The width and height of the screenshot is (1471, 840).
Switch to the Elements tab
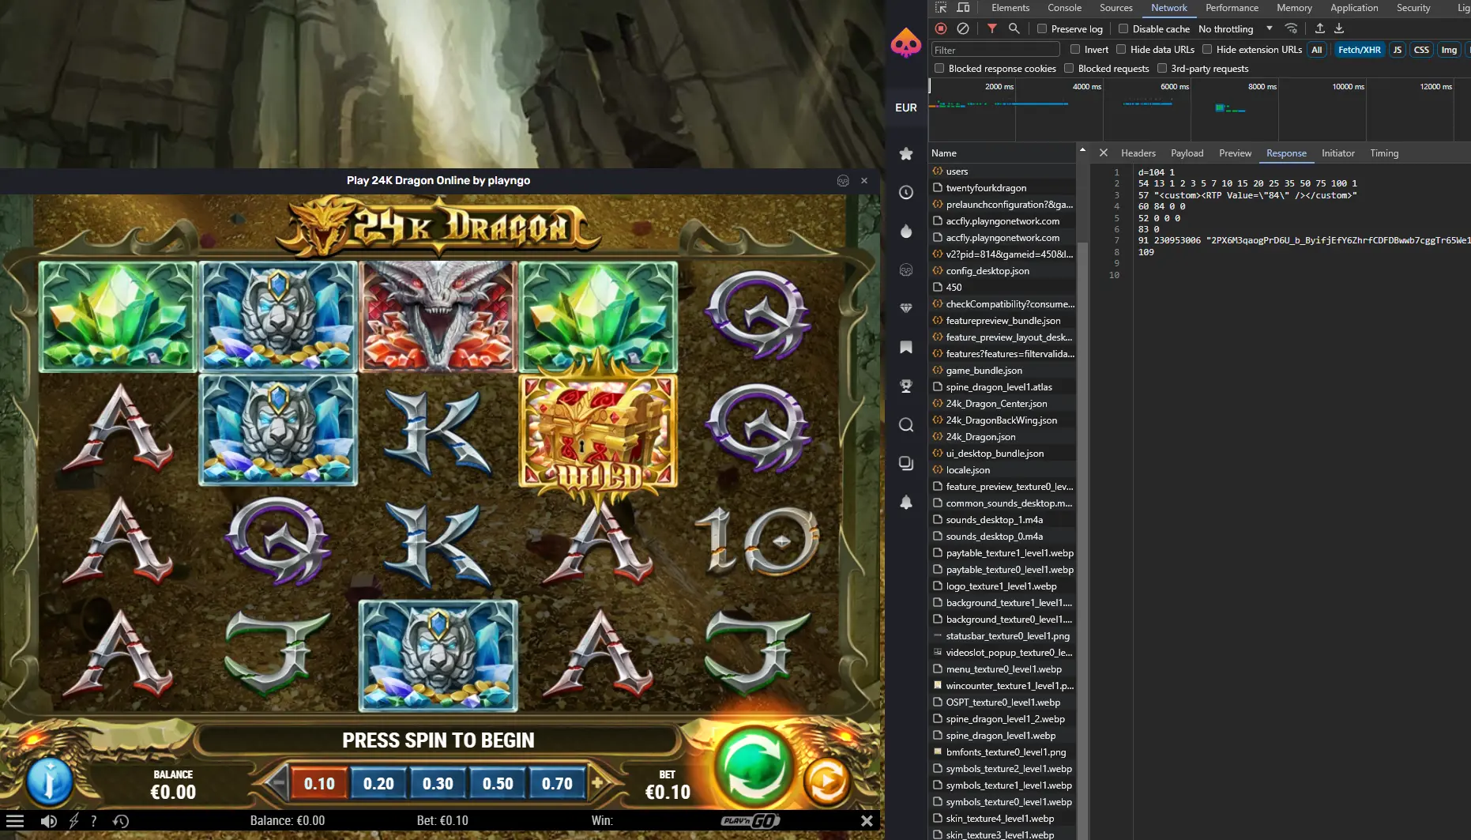point(1010,8)
